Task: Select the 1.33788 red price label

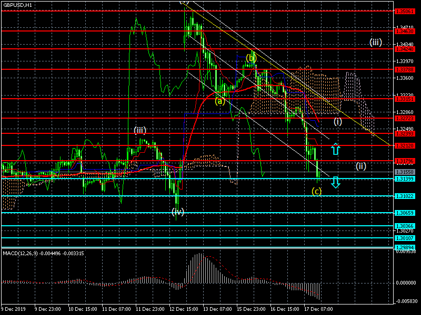Action: tap(405, 70)
